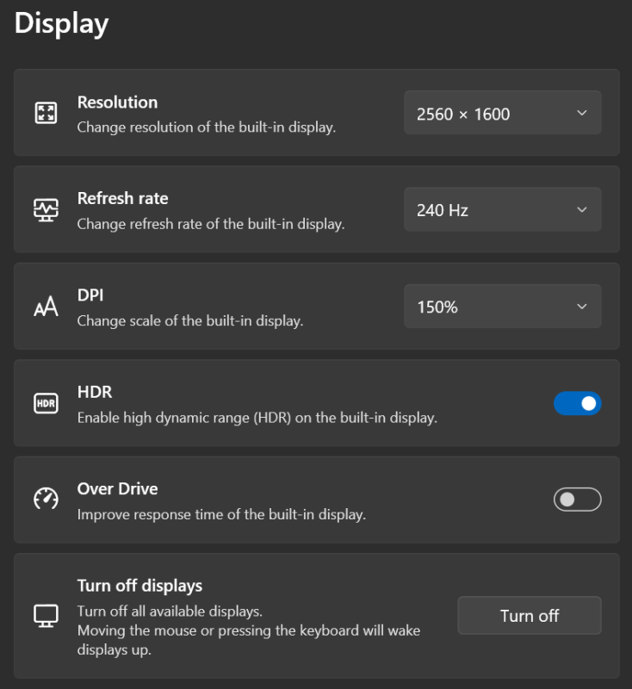
Task: Click the DPI setting title
Action: 90,295
